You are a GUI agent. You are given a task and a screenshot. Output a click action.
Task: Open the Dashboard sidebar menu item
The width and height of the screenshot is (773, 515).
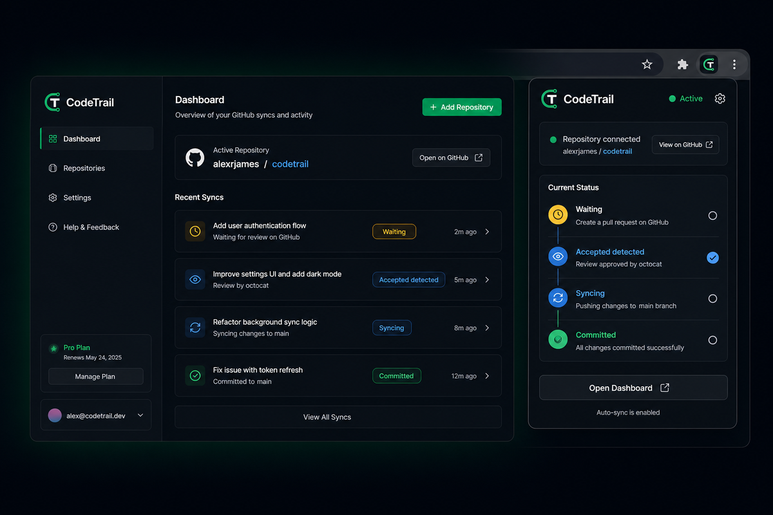[97, 138]
